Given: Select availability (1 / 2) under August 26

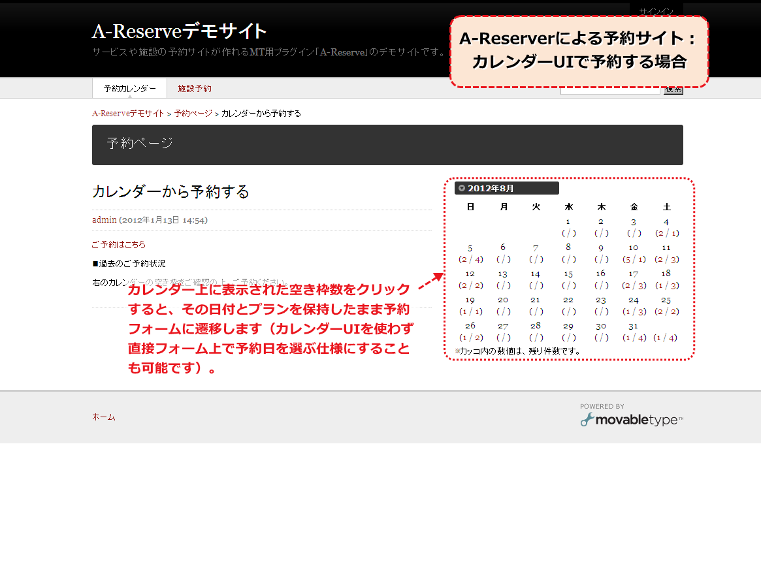Looking at the screenshot, I should [470, 338].
